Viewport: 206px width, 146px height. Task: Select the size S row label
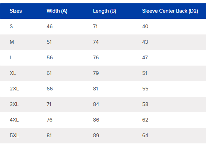point(11,27)
